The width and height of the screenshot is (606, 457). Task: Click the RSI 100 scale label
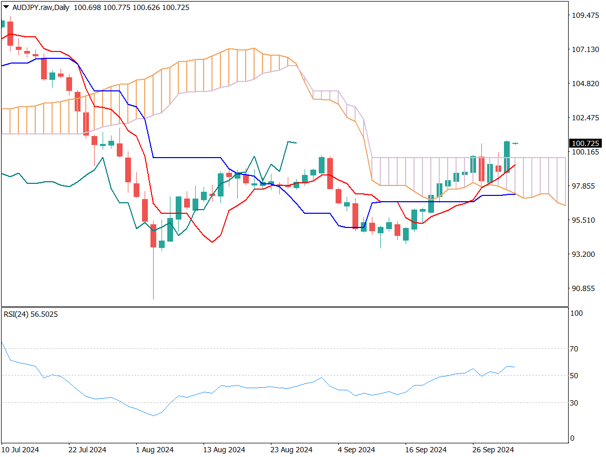pos(577,313)
